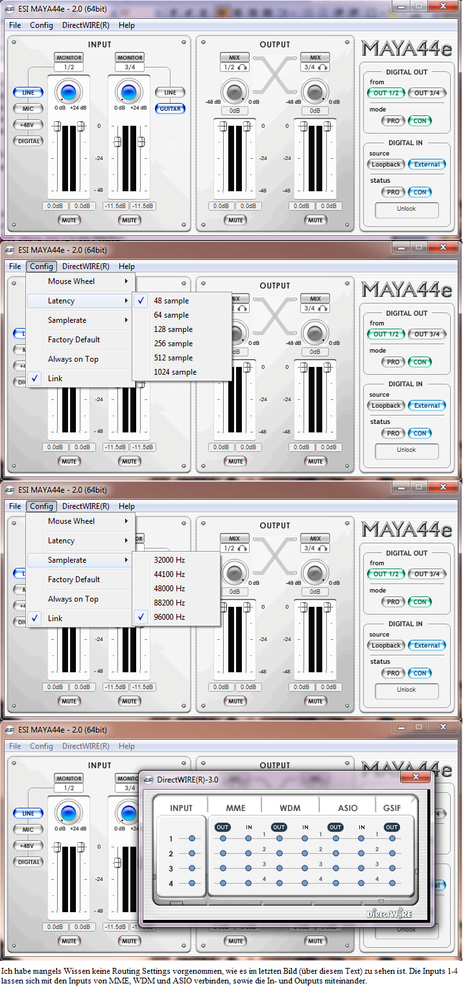Set digital in source to Loopback in the no-menu window
Image resolution: width=463 pixels, height=988 pixels.
click(x=386, y=165)
